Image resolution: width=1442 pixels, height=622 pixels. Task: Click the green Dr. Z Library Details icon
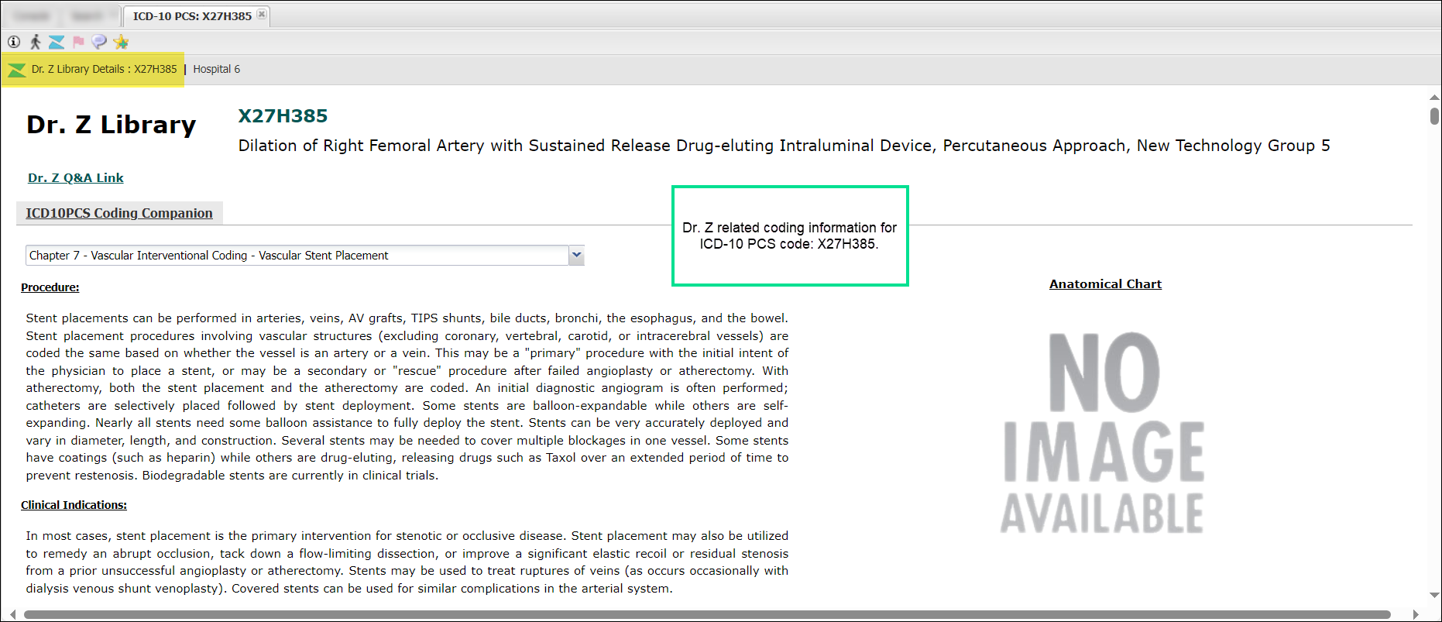[17, 70]
